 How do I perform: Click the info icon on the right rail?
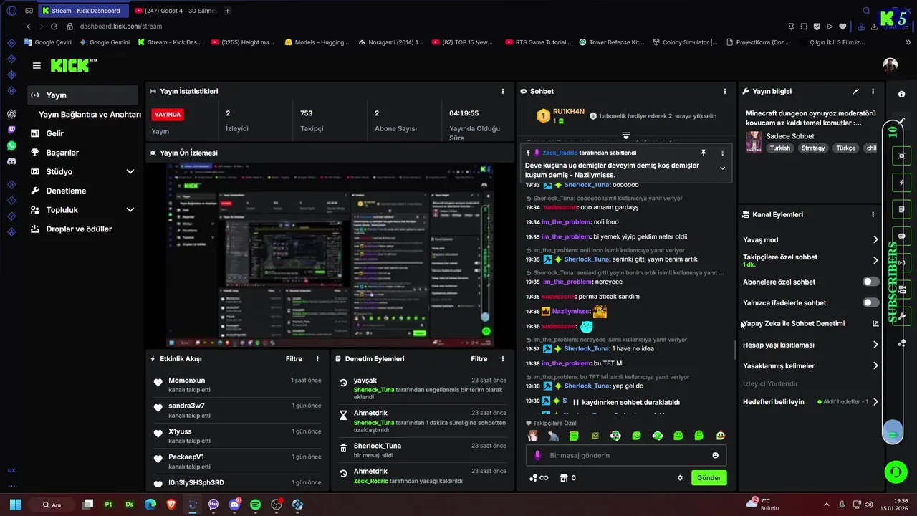point(901,94)
